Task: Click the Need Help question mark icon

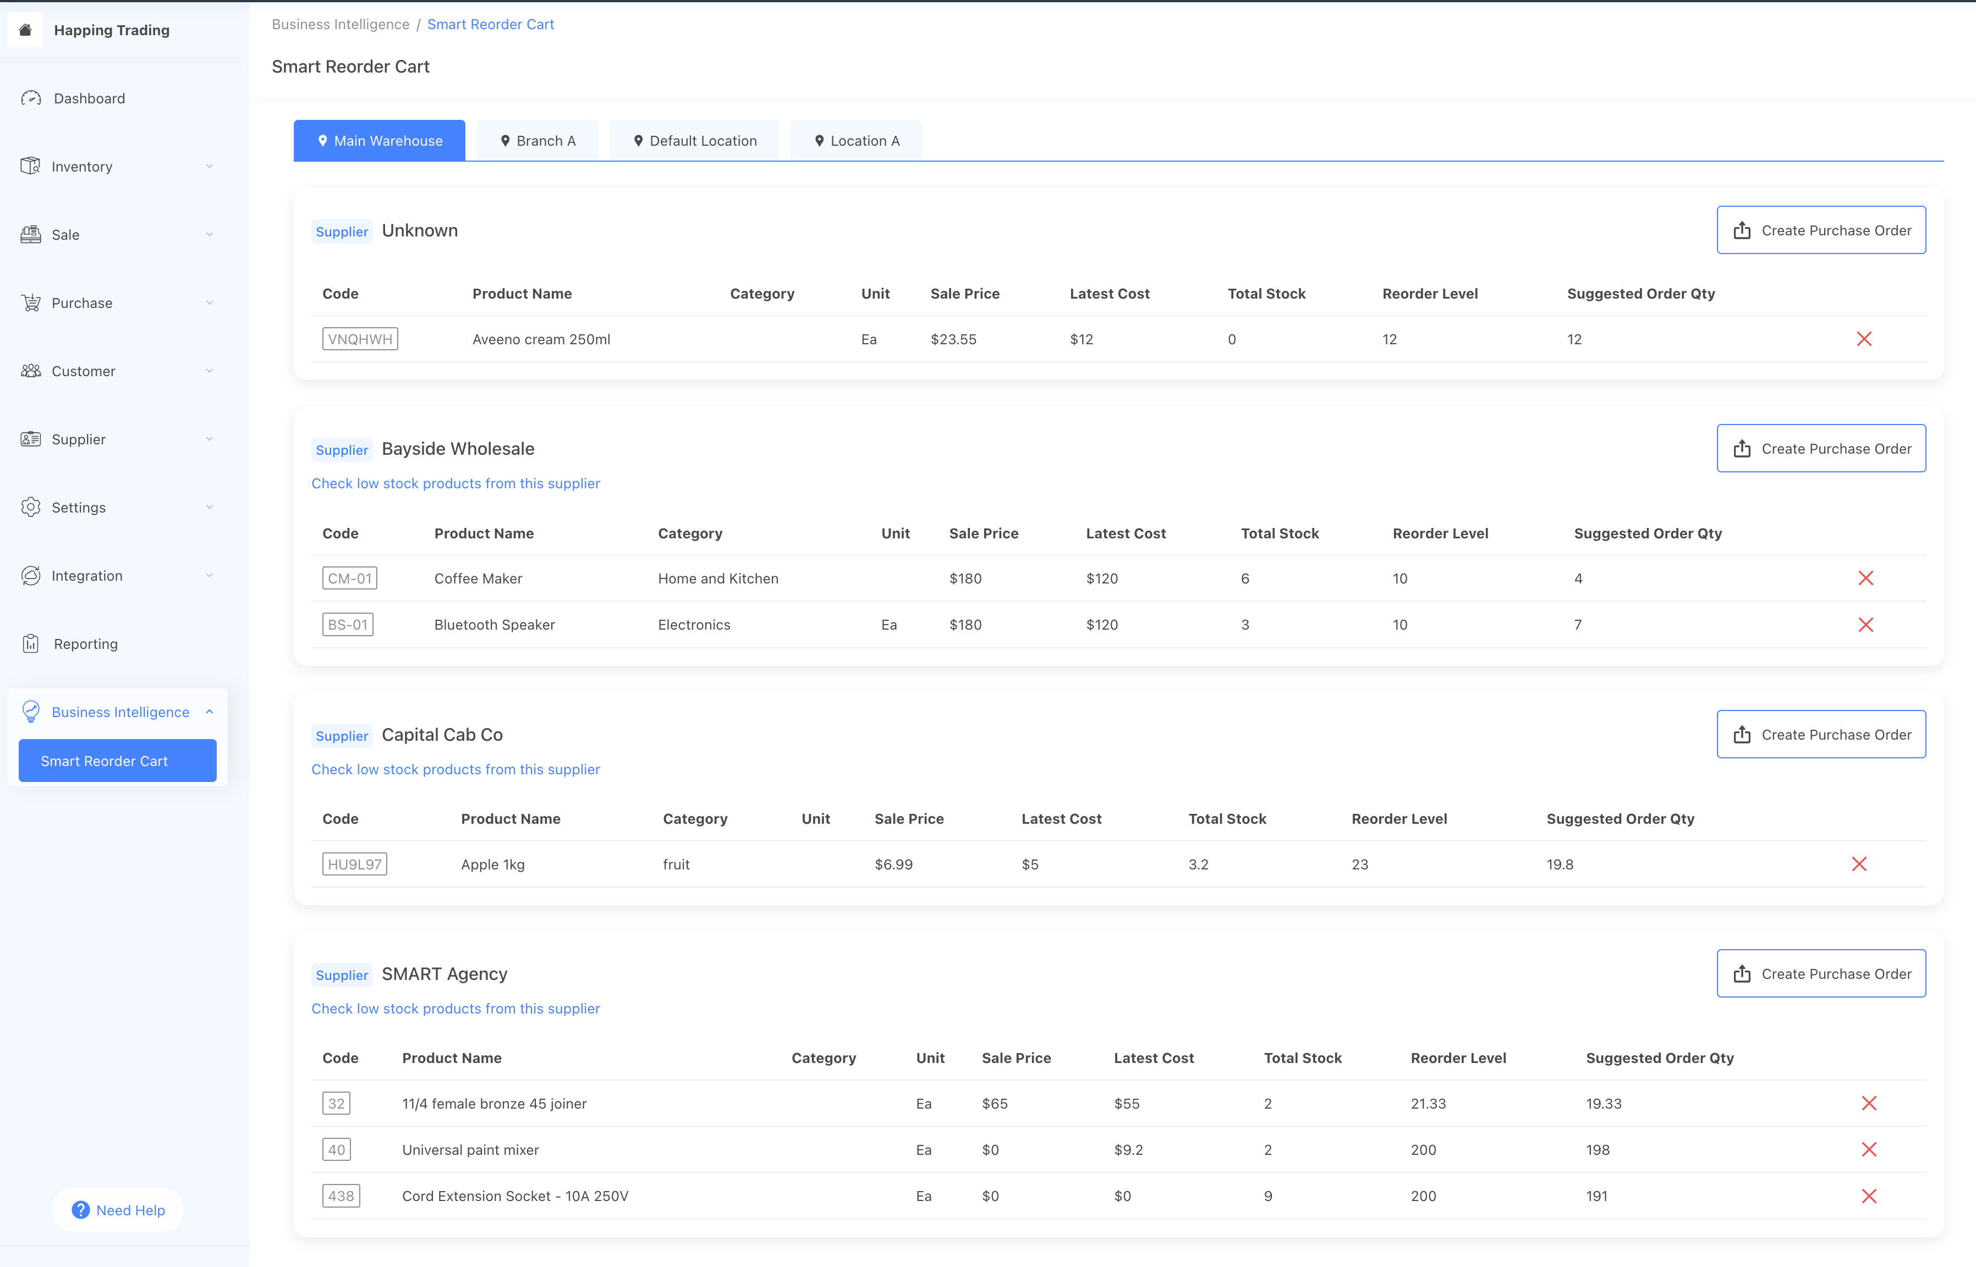Action: pyautogui.click(x=81, y=1209)
